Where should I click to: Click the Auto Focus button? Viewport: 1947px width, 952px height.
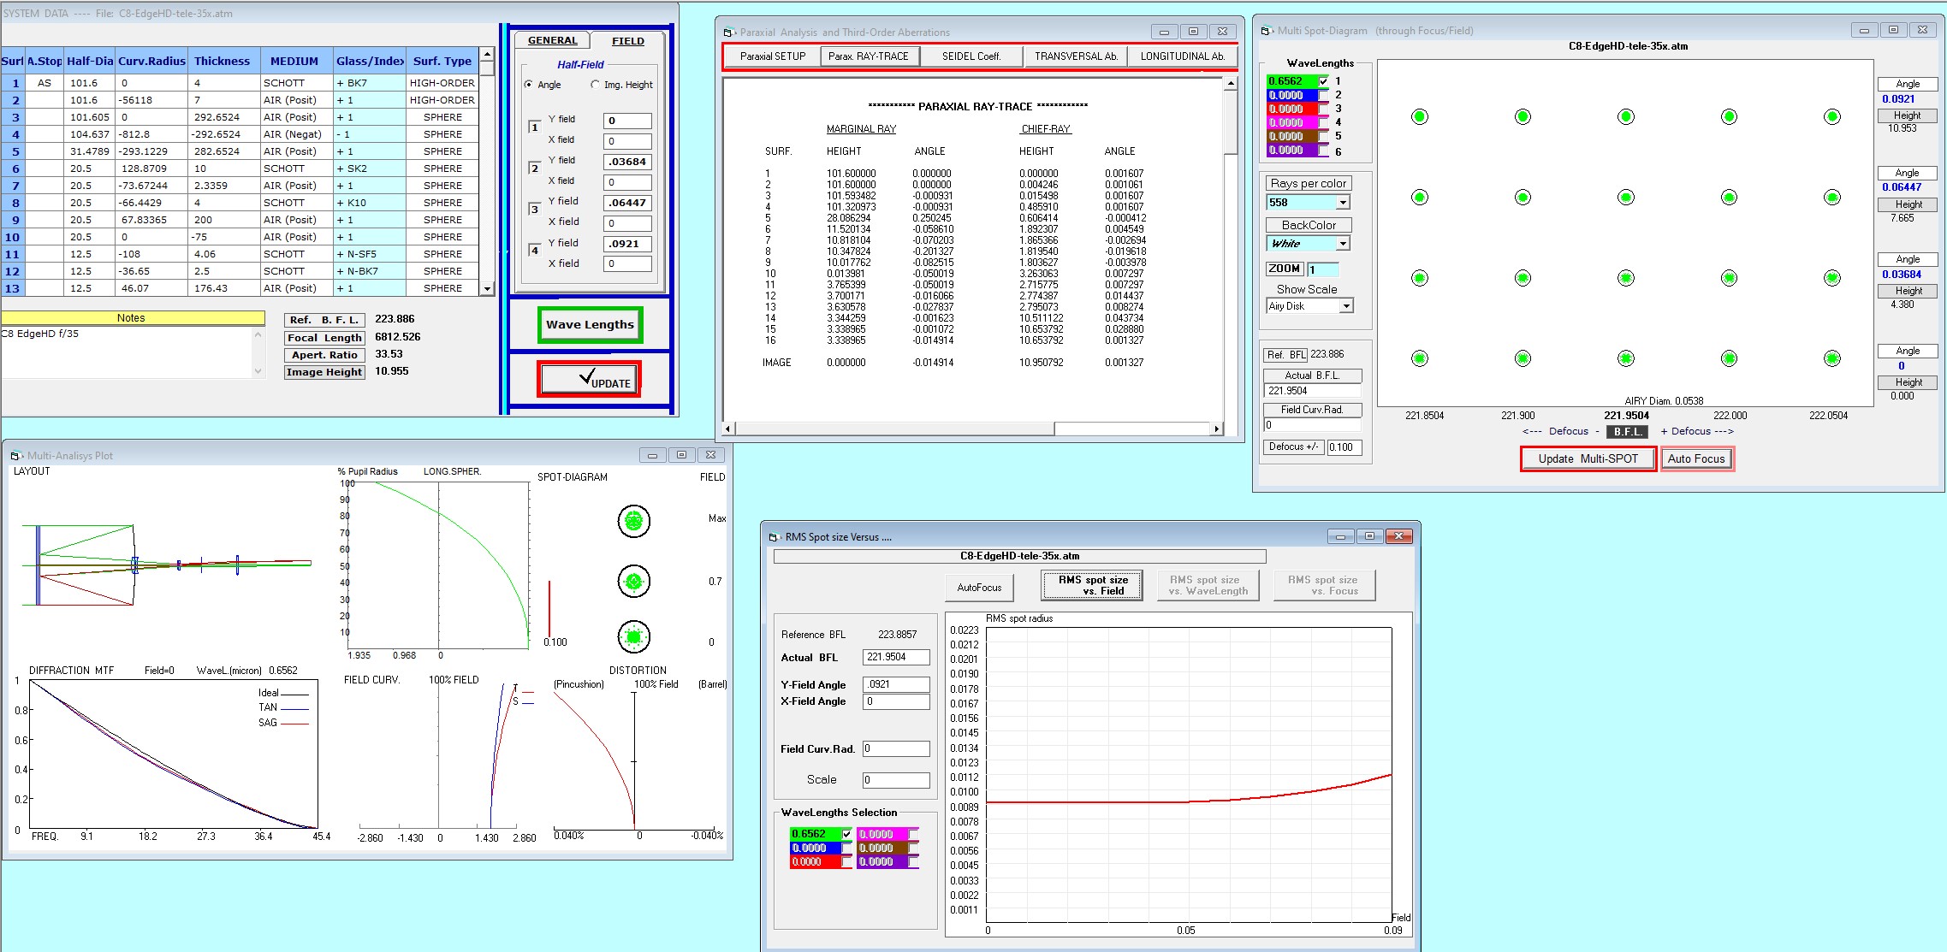click(x=1696, y=459)
